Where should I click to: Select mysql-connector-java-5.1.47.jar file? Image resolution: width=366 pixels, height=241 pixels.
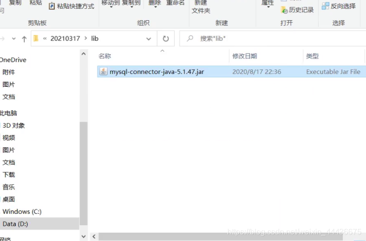click(157, 71)
